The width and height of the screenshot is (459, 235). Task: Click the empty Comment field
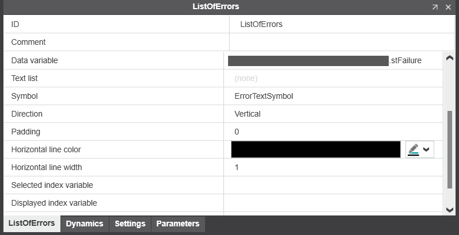pos(342,42)
